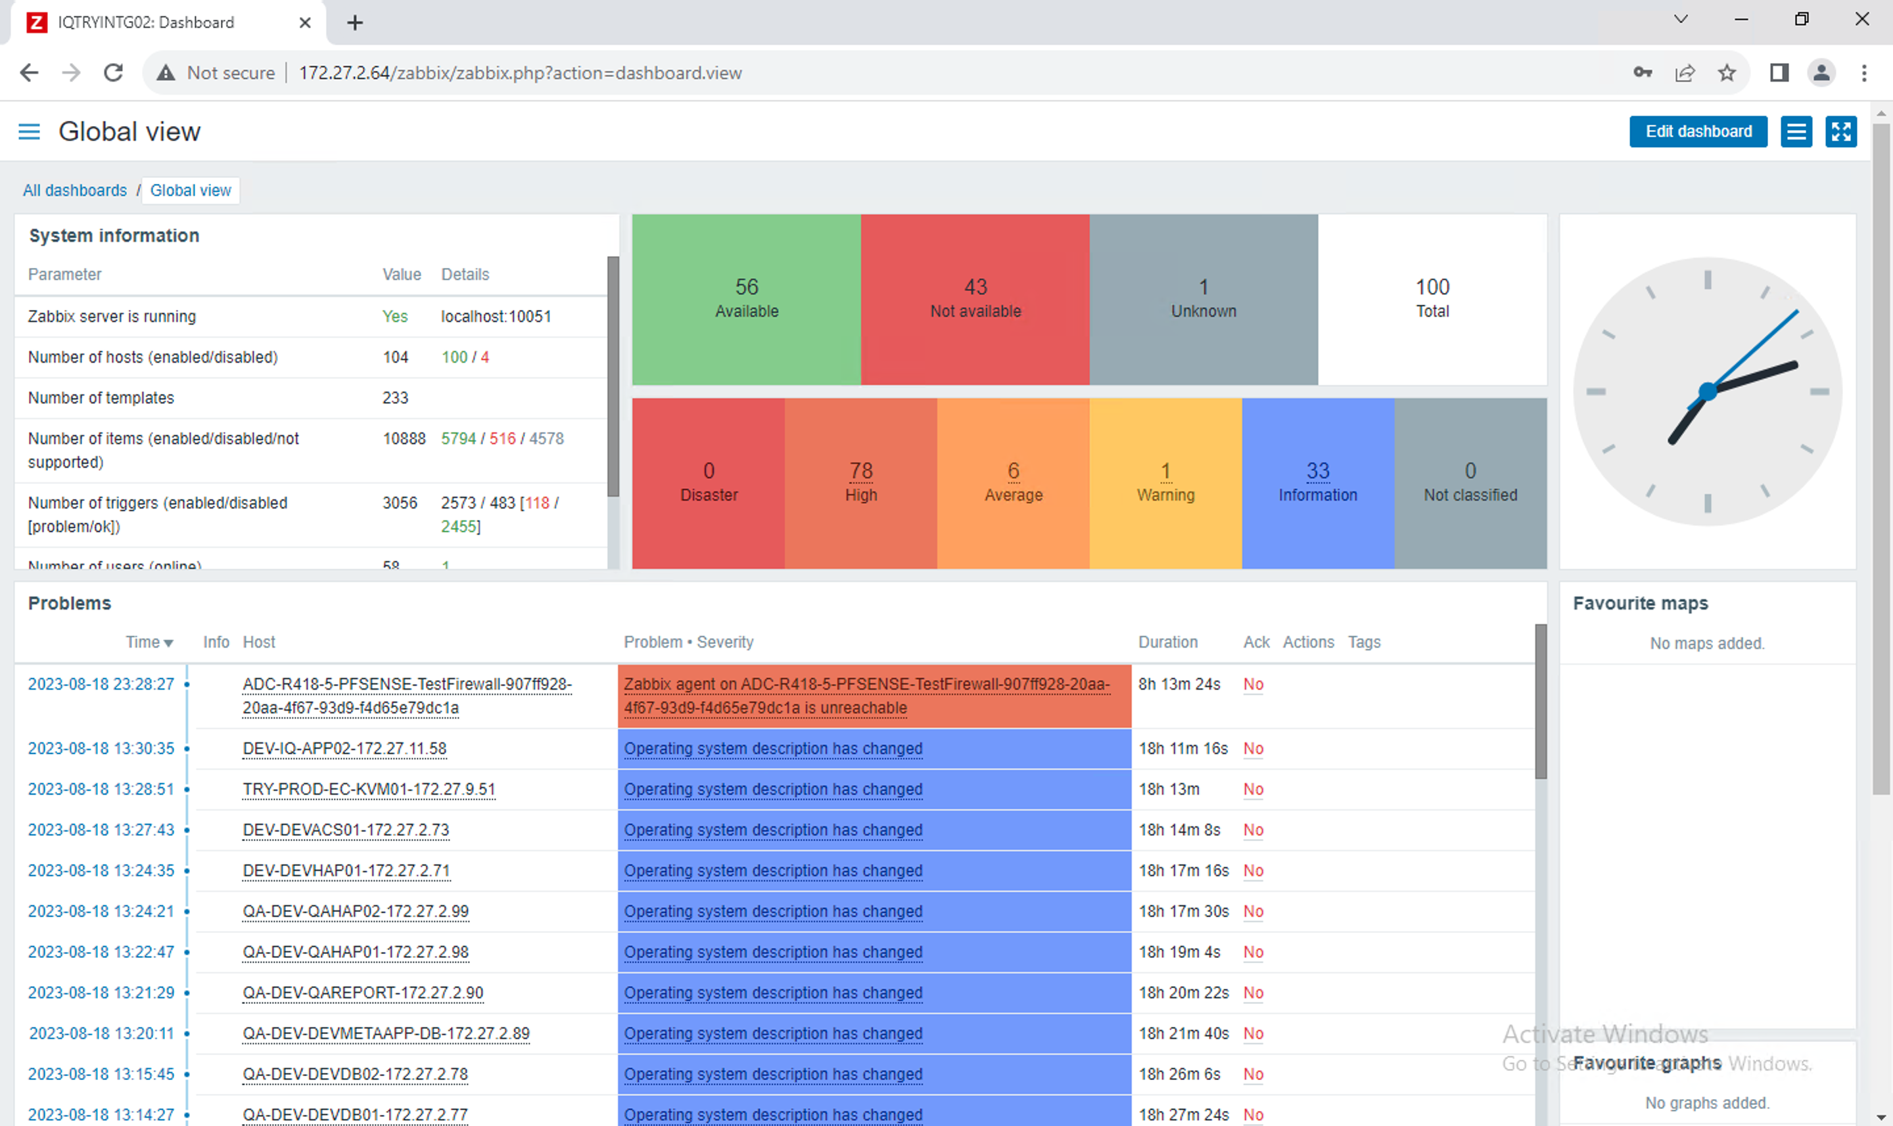Image resolution: width=1893 pixels, height=1126 pixels.
Task: Click the Edit dashboard button
Action: (x=1698, y=131)
